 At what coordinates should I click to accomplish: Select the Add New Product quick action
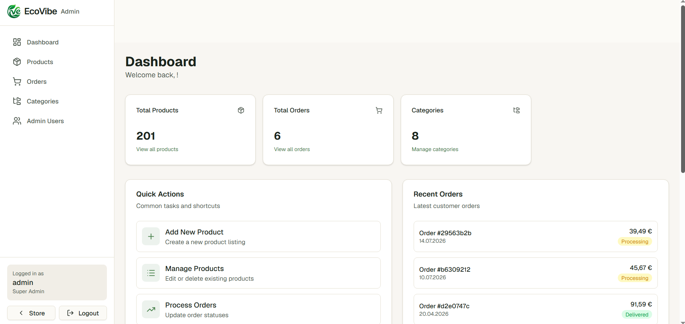point(258,237)
